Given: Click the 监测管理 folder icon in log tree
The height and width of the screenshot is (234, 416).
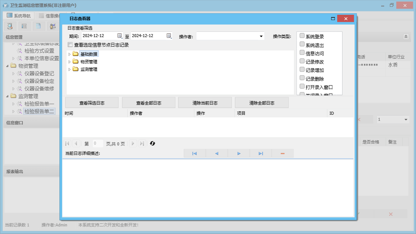Looking at the screenshot, I should tap(76, 69).
